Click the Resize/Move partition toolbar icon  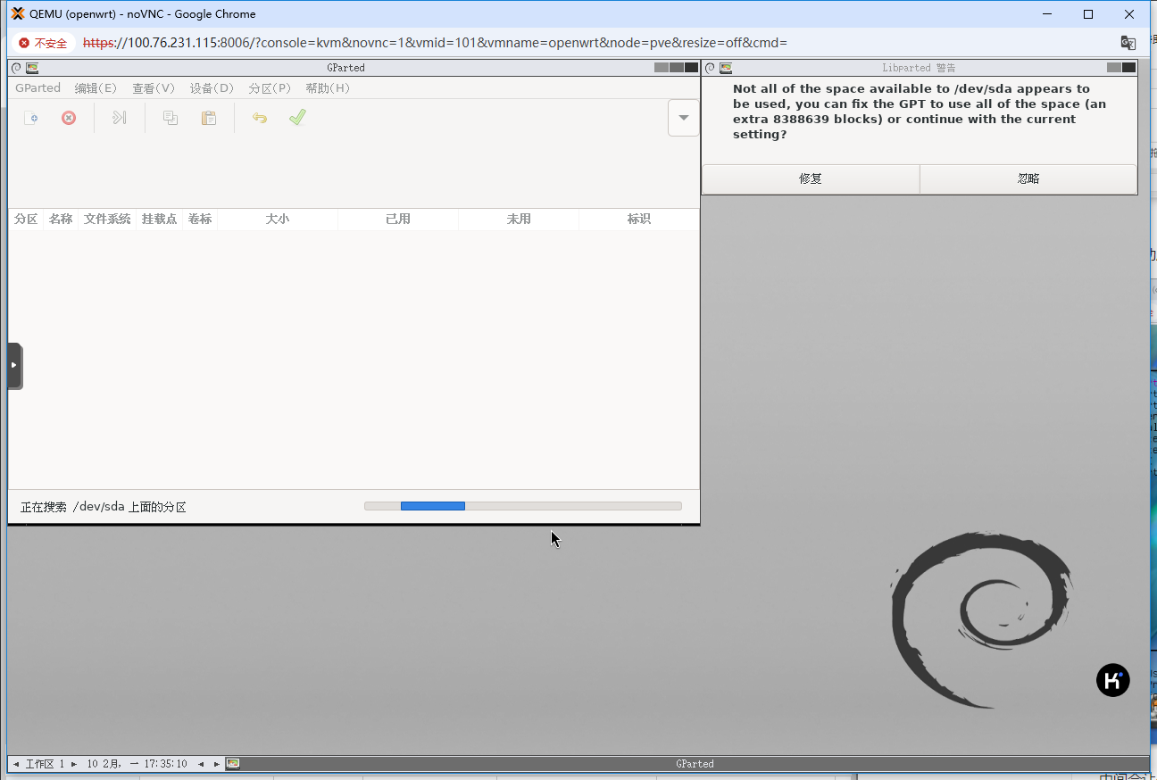click(x=120, y=118)
